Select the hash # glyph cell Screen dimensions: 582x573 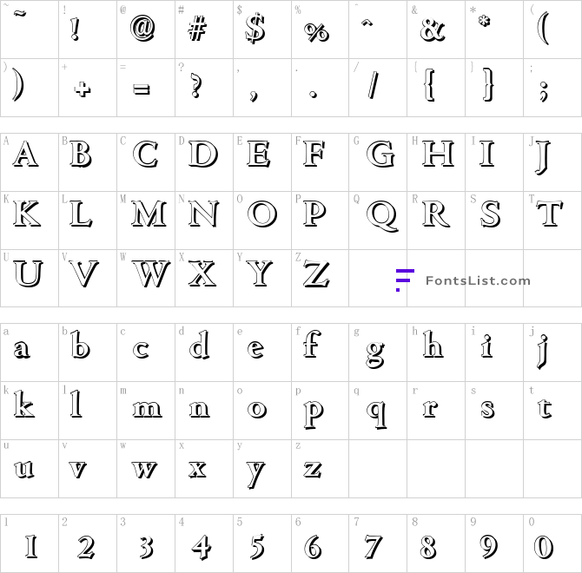point(204,30)
